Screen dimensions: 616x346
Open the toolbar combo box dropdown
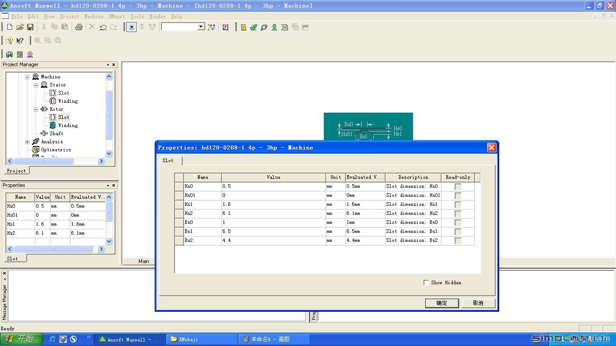tap(201, 27)
